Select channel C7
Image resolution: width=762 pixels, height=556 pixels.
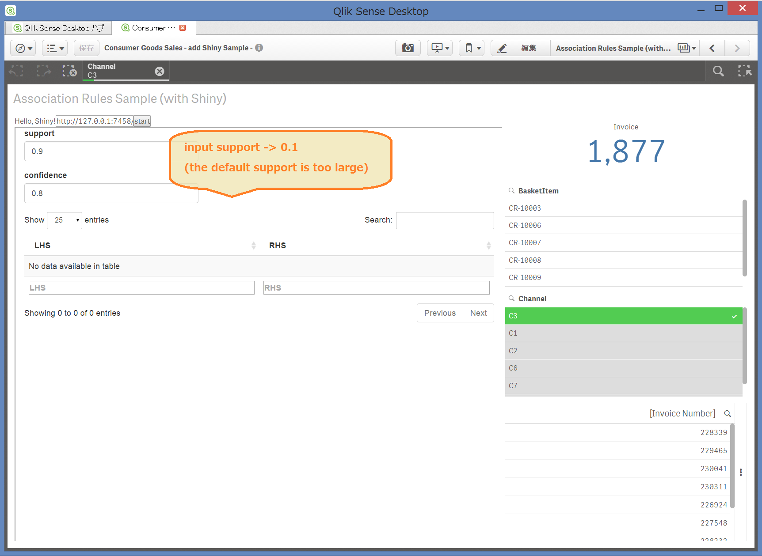pos(623,386)
